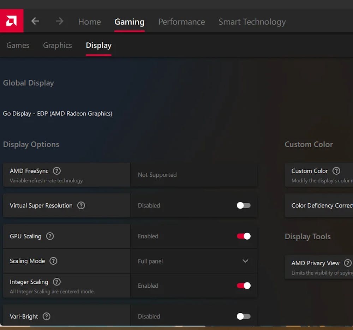The height and width of the screenshot is (330, 353).
Task: Click the Variable-refresh-rate technology description
Action: coord(46,181)
